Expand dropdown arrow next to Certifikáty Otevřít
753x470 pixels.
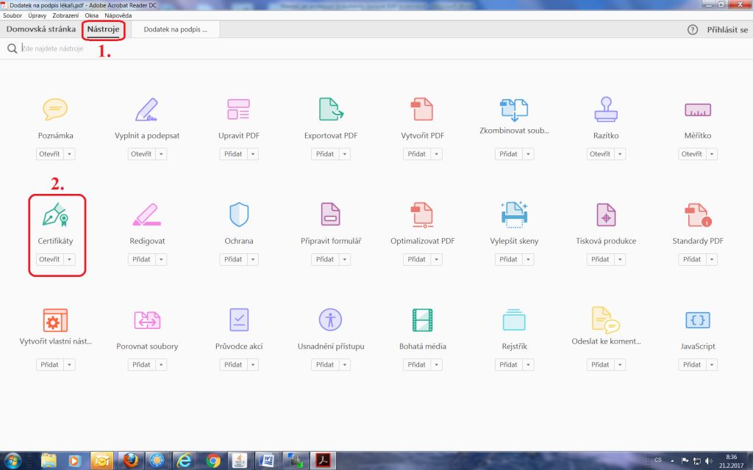pyautogui.click(x=69, y=259)
